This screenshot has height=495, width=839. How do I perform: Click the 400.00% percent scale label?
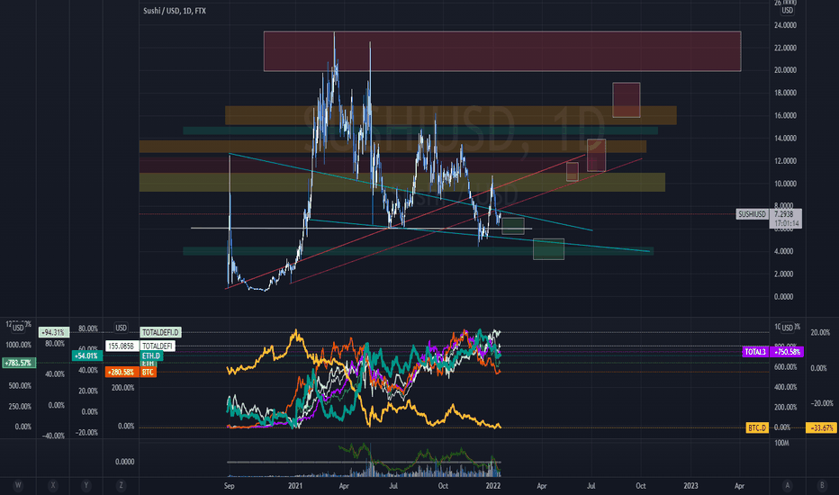click(786, 387)
